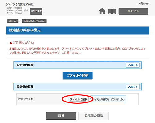Click the クイック設定Web title
This screenshot has width=155, height=123.
tap(20, 4)
